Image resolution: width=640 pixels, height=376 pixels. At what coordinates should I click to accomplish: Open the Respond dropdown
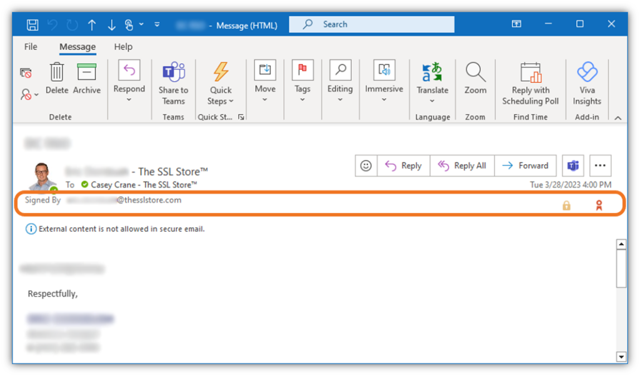[129, 82]
